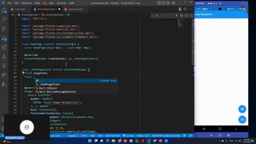Click taskbar clock and date
256x144 pixels.
(x=247, y=141)
